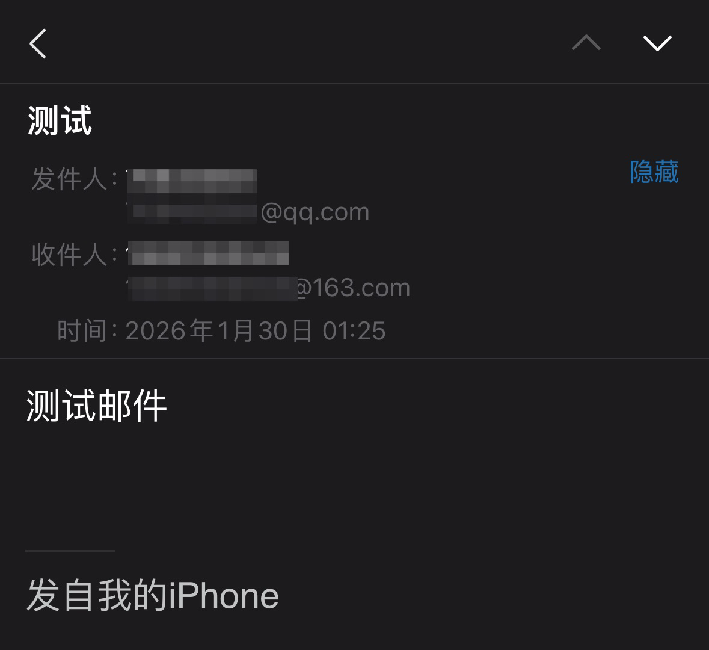The image size is (709, 650).
Task: Tap the qq.com domain text
Action: (x=327, y=212)
